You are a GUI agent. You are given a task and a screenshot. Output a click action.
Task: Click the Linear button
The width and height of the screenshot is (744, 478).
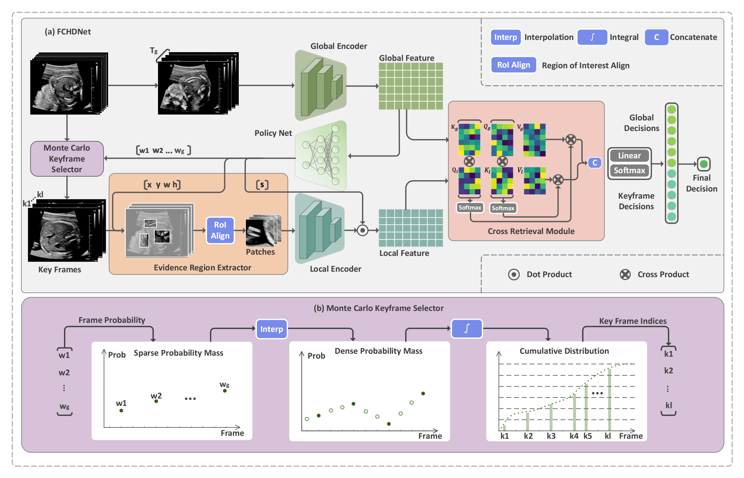pyautogui.click(x=629, y=156)
